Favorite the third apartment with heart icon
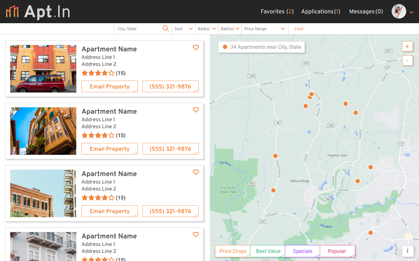 point(196,172)
